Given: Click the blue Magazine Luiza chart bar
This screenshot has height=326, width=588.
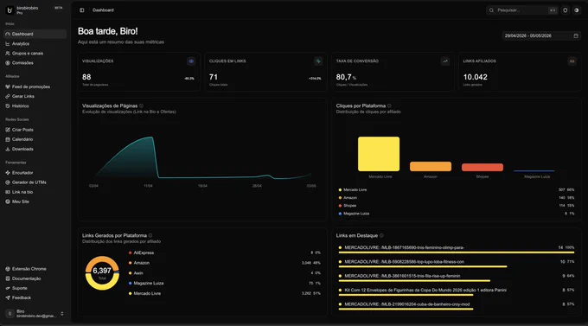Looking at the screenshot, I should [x=534, y=170].
